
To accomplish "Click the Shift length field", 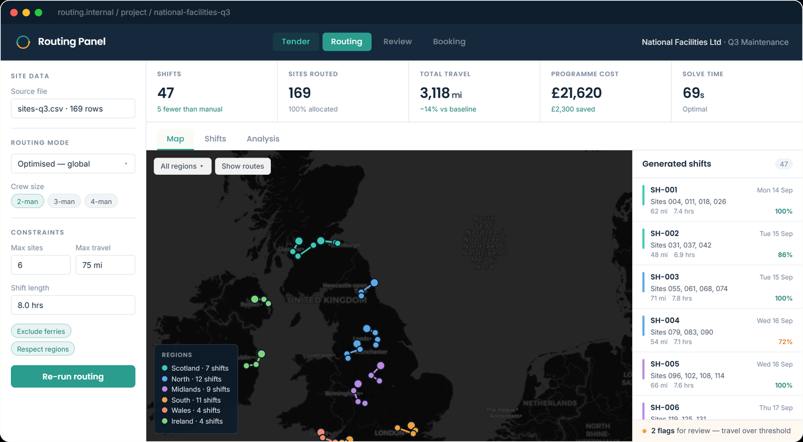I will 73,305.
